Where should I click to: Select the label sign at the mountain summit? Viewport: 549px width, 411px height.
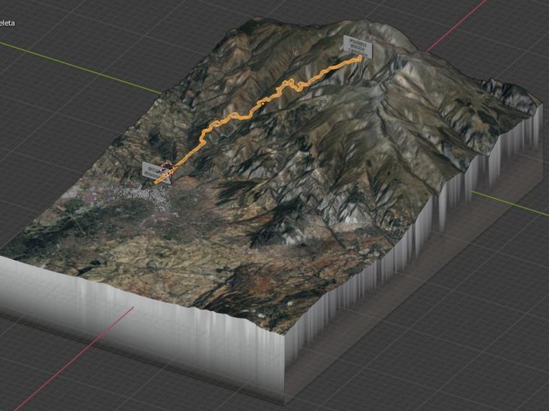[358, 47]
